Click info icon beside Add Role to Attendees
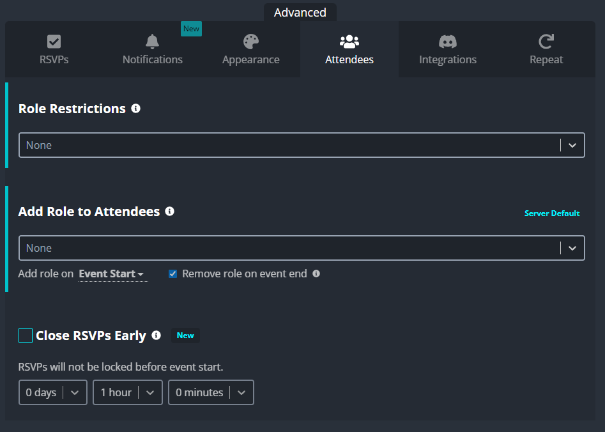605x432 pixels. pyautogui.click(x=170, y=211)
